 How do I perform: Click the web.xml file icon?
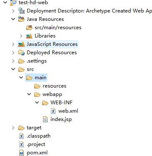point(53,111)
